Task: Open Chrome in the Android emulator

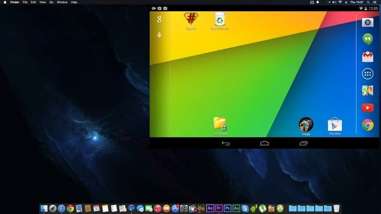Action: click(x=368, y=125)
